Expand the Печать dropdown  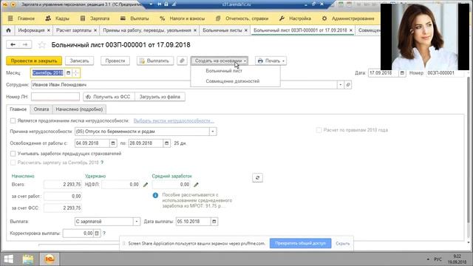coord(270,61)
